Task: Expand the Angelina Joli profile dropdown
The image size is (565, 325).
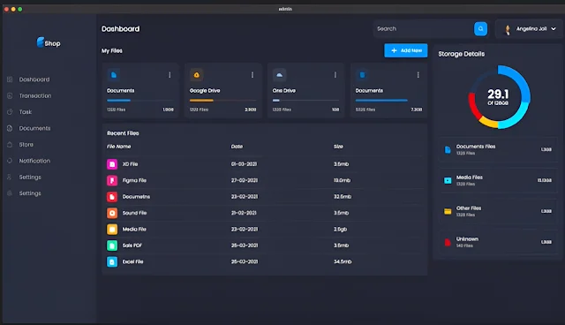Action: click(x=554, y=29)
